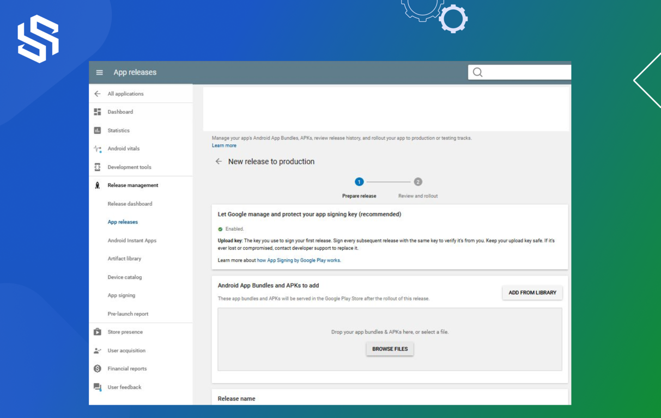The image size is (661, 418).
Task: Open the hamburger menu in App releases header
Action: coord(99,72)
